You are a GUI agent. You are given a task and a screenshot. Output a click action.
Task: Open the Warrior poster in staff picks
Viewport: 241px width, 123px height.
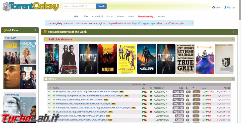108,59
